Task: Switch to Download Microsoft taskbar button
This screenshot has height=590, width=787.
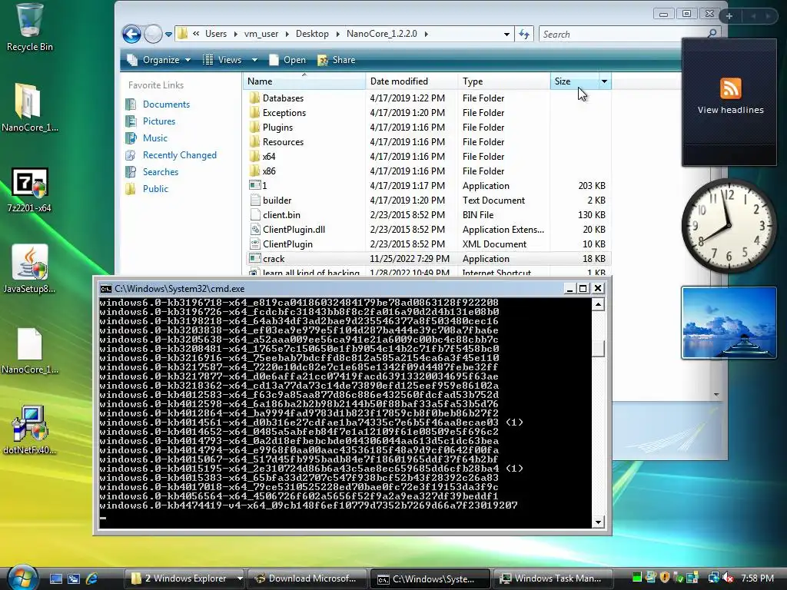Action: click(x=306, y=578)
